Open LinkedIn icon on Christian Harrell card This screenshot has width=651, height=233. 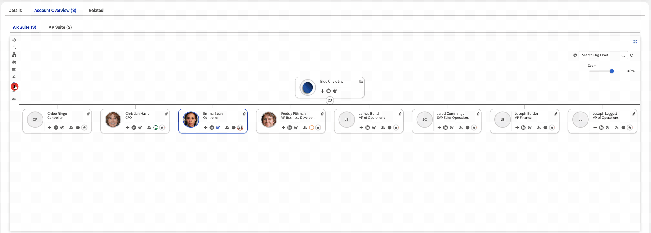coord(134,128)
